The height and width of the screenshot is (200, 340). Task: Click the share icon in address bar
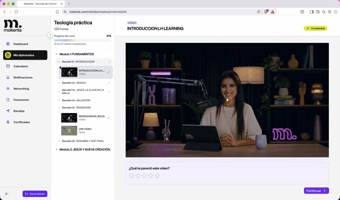tap(259, 12)
